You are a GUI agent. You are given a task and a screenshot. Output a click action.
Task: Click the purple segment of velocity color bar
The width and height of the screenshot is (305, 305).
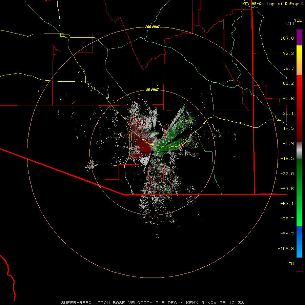point(299,38)
